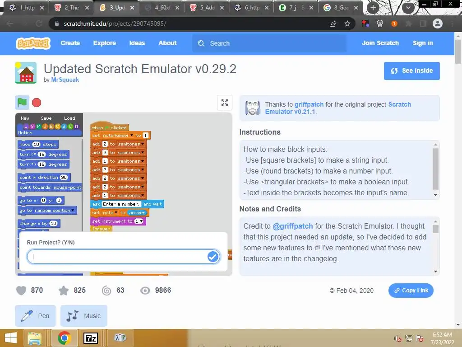Open the search magnifier icon
The image size is (462, 347).
(x=201, y=43)
